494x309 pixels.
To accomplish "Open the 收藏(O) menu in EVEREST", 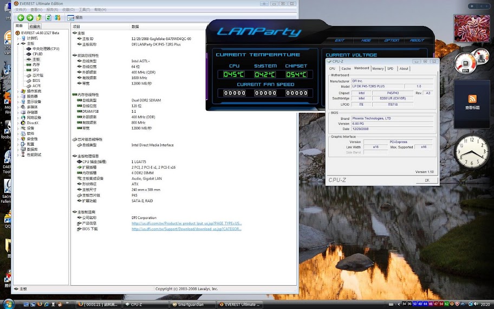I will [68, 10].
